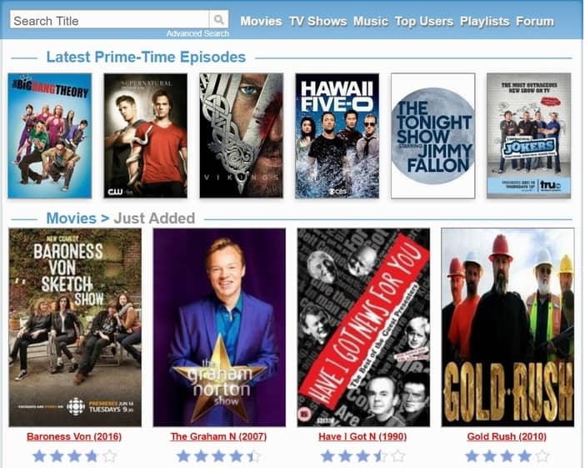Rate Gold Rush with the fifth star
The height and width of the screenshot is (468, 585).
coord(542,456)
